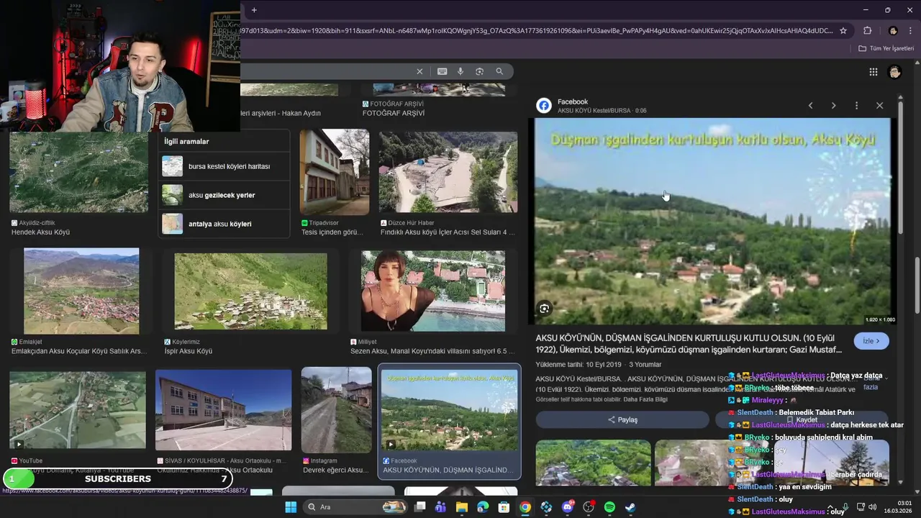The width and height of the screenshot is (921, 518).
Task: Open Daha Fazla Bilgi link
Action: 645,399
